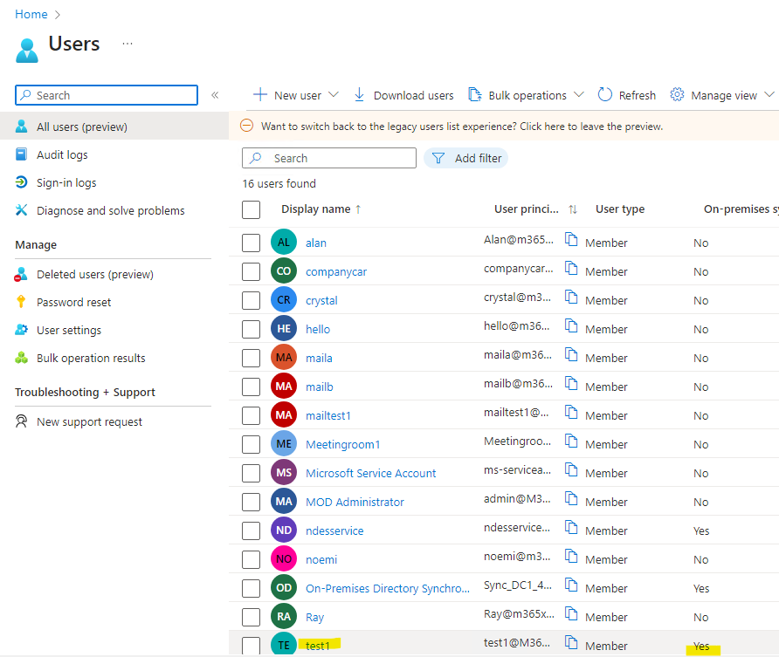Click the Bulk operations document icon

click(x=475, y=94)
